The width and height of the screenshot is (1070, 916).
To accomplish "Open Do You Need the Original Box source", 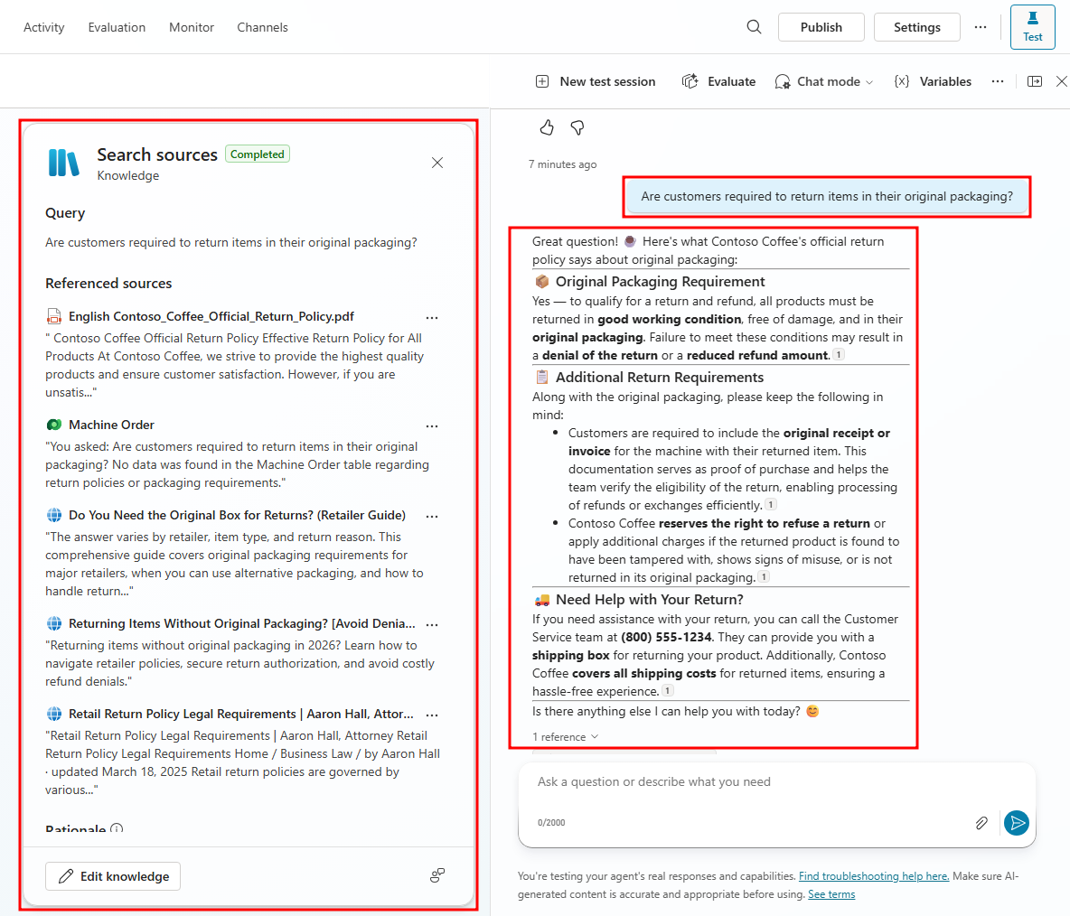I will tap(237, 515).
